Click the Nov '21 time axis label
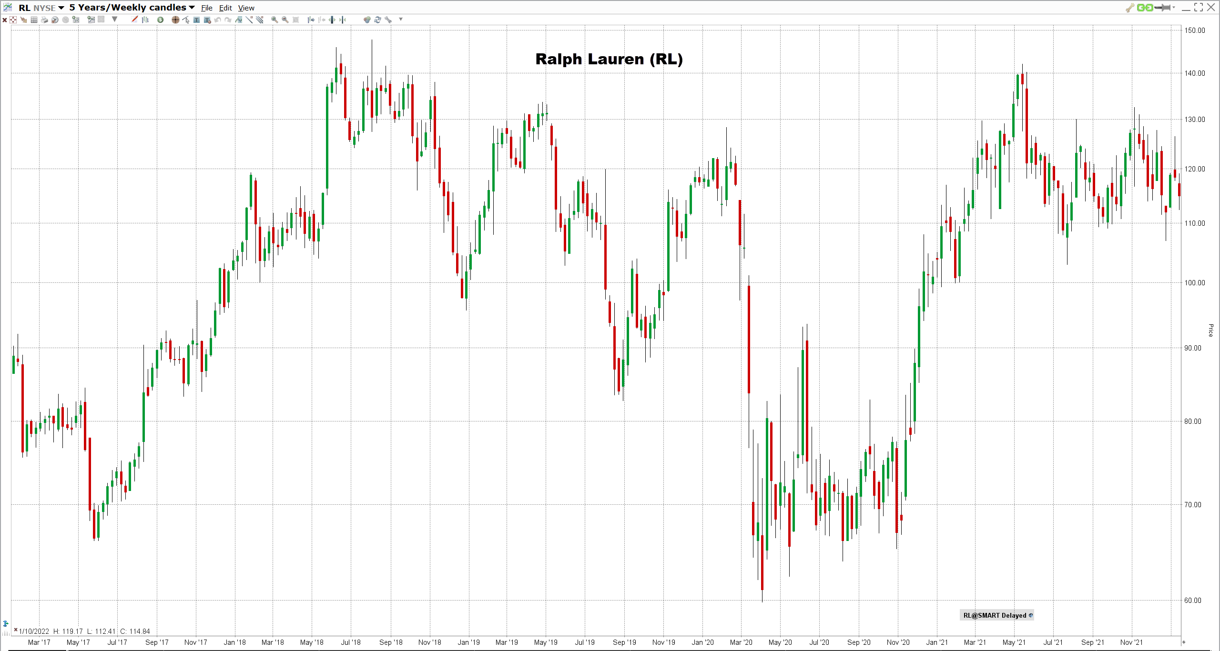This screenshot has height=651, width=1220. pos(1131,642)
